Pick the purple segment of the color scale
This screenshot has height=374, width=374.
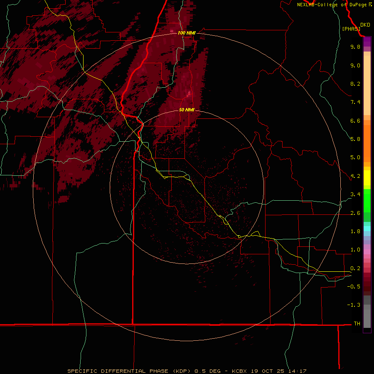(x=367, y=42)
